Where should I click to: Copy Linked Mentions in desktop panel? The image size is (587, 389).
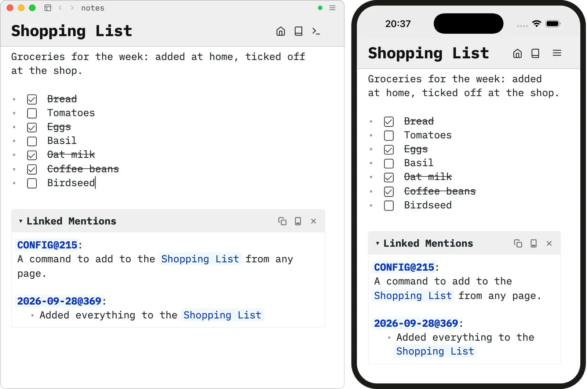(x=282, y=221)
